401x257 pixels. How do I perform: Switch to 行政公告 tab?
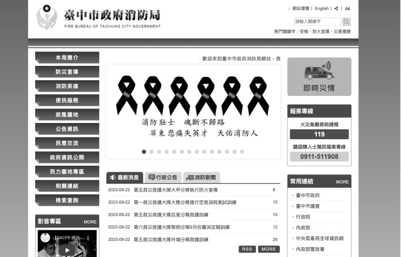pos(163,177)
